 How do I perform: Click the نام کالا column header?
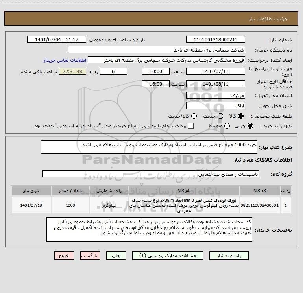(184, 191)
